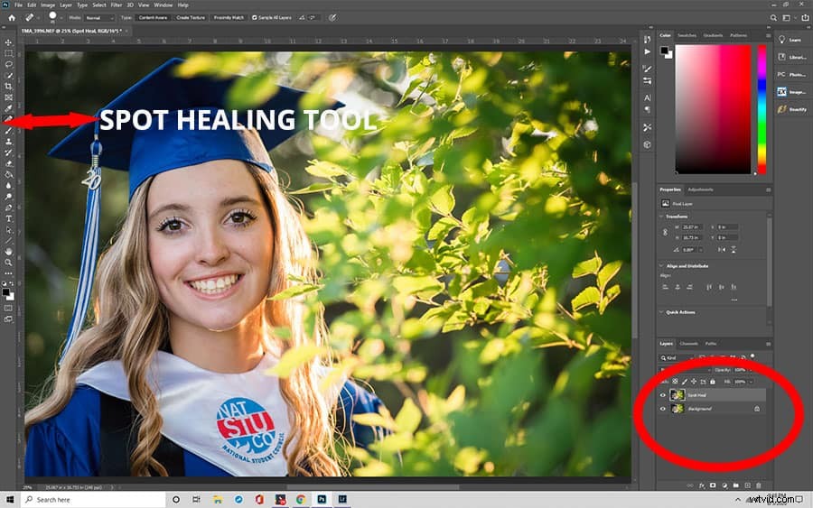Open Lightroom from the taskbar
Image resolution: width=813 pixels, height=508 pixels.
point(342,500)
